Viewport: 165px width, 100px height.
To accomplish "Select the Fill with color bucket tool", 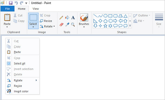I will click(x=67, y=17).
